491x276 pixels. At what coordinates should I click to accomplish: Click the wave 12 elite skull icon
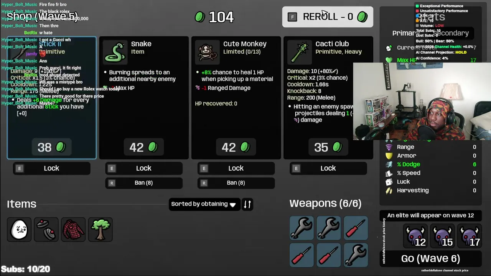[416, 237]
